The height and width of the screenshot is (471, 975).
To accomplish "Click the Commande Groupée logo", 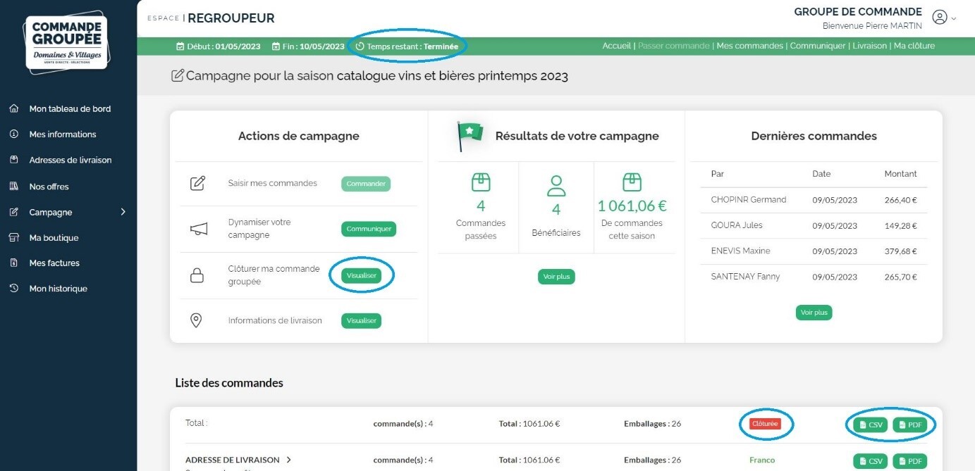I will click(x=67, y=42).
